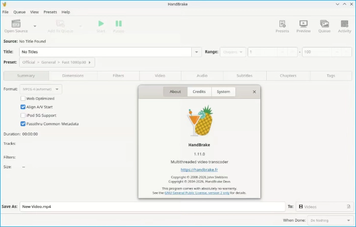Click the Add To Queue icon

(x=60, y=23)
